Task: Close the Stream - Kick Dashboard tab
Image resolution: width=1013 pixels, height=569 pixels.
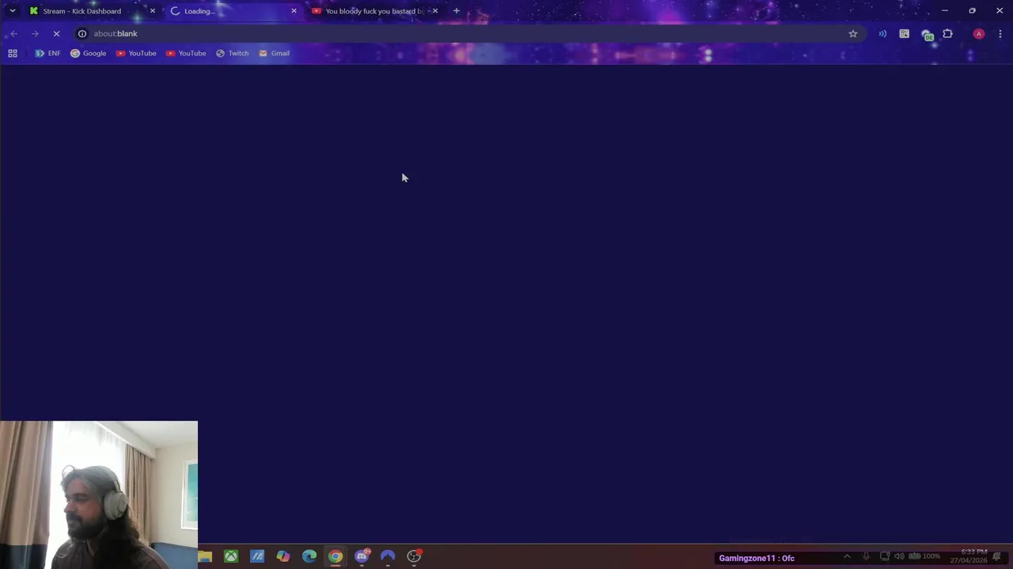Action: 153,11
